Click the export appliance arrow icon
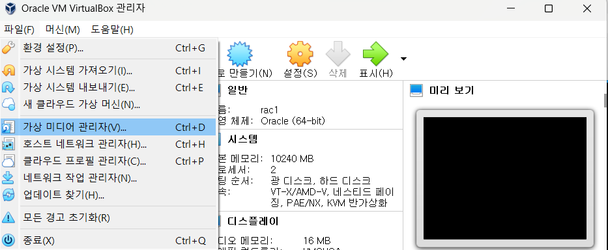The height and width of the screenshot is (250, 608). 8,88
